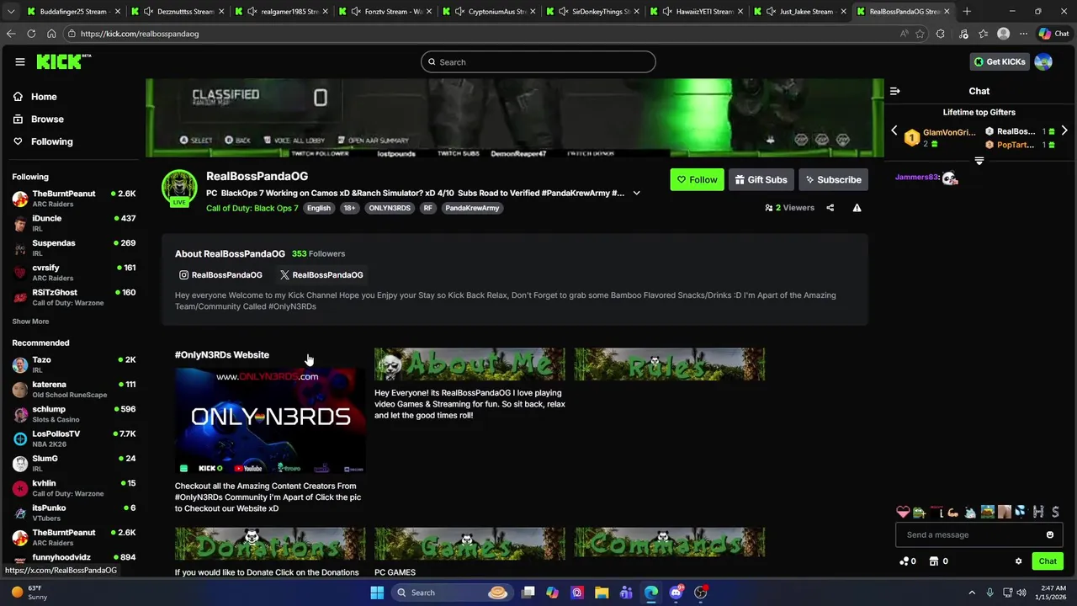Image resolution: width=1077 pixels, height=606 pixels.
Task: Open GlamVonGri top gifter profile
Action: pos(941,138)
